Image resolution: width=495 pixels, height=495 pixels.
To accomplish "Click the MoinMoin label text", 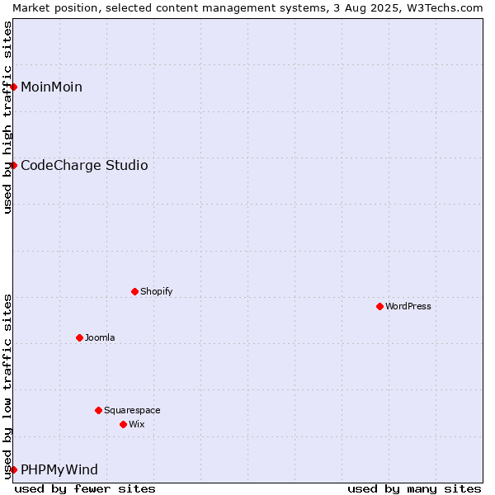I will (x=51, y=87).
